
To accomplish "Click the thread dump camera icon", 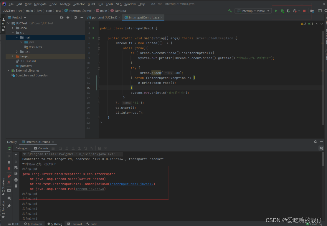I will point(9,190).
